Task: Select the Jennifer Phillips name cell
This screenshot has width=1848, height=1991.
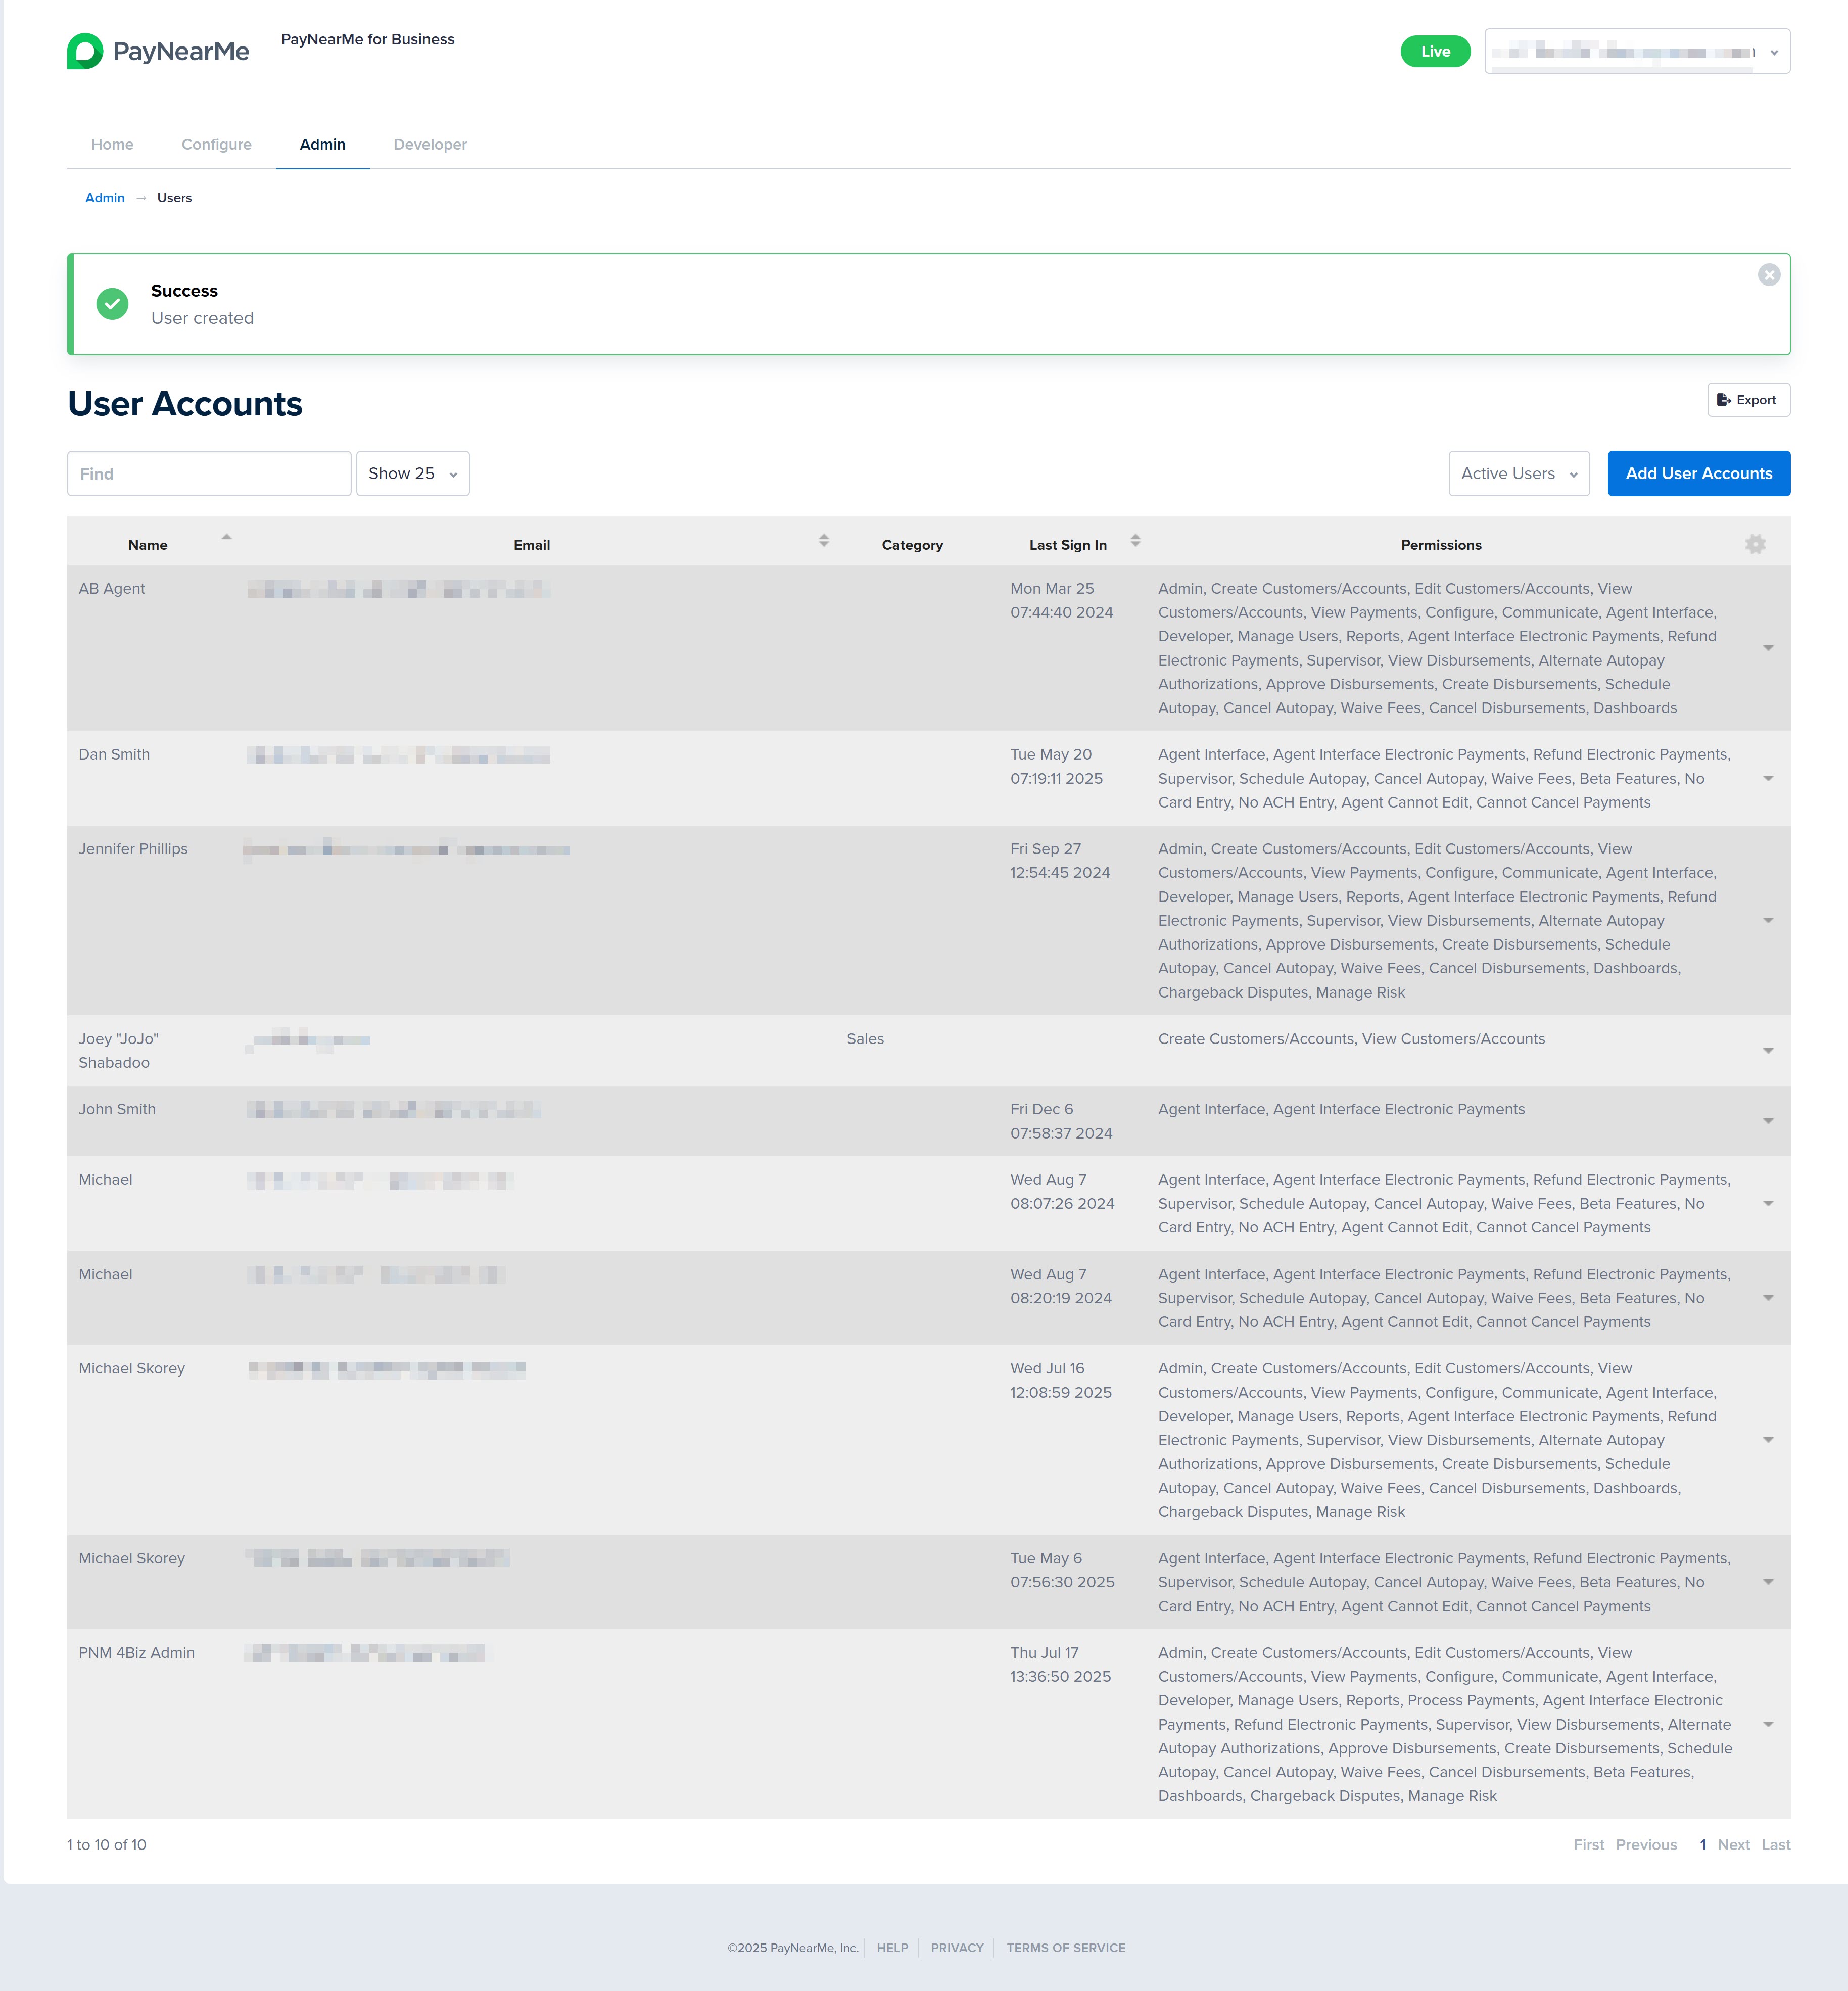Action: 133,849
